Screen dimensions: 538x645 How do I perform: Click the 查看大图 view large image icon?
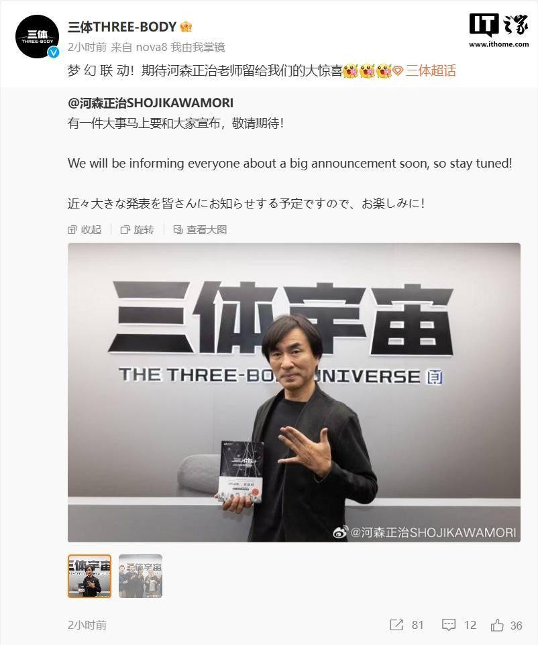coord(178,230)
